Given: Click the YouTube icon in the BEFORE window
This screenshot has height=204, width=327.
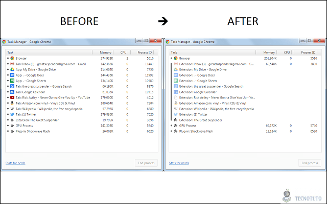Looking at the screenshot, I should point(12,97).
